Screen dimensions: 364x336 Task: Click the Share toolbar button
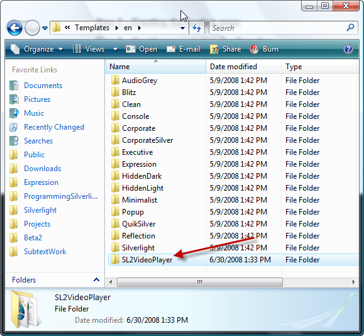(226, 49)
